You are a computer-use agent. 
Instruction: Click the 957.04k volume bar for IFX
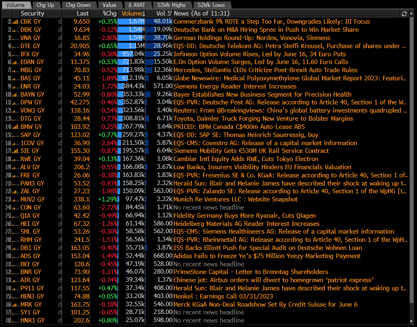click(x=132, y=54)
